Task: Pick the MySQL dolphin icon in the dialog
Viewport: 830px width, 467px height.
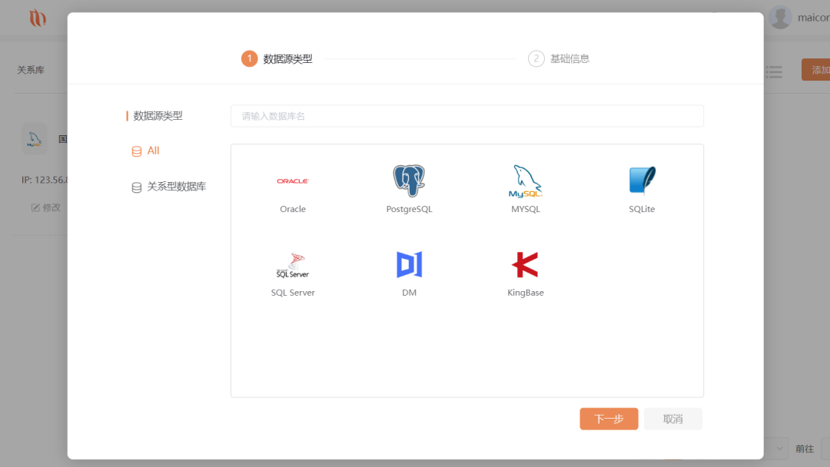Action: 525,181
